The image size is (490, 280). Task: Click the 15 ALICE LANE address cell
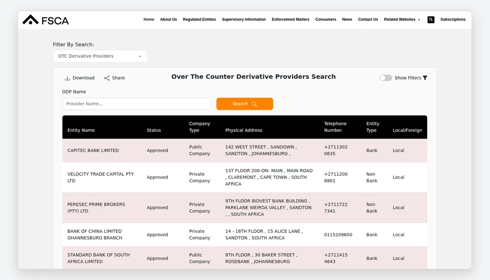pyautogui.click(x=264, y=235)
